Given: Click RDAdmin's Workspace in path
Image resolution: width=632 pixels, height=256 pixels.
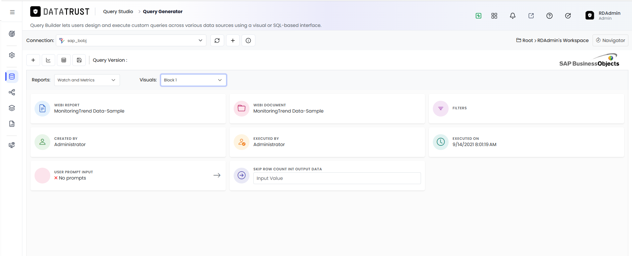Looking at the screenshot, I should coord(563,40).
